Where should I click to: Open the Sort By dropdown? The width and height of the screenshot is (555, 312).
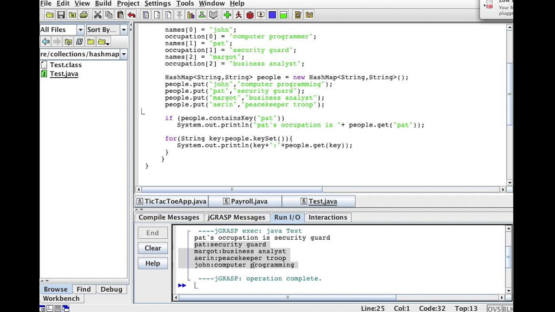(124, 29)
